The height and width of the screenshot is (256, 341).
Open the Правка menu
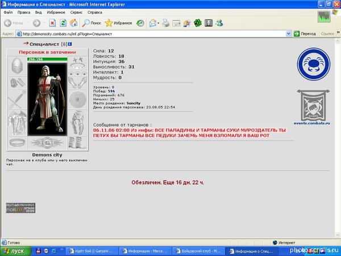(x=24, y=13)
